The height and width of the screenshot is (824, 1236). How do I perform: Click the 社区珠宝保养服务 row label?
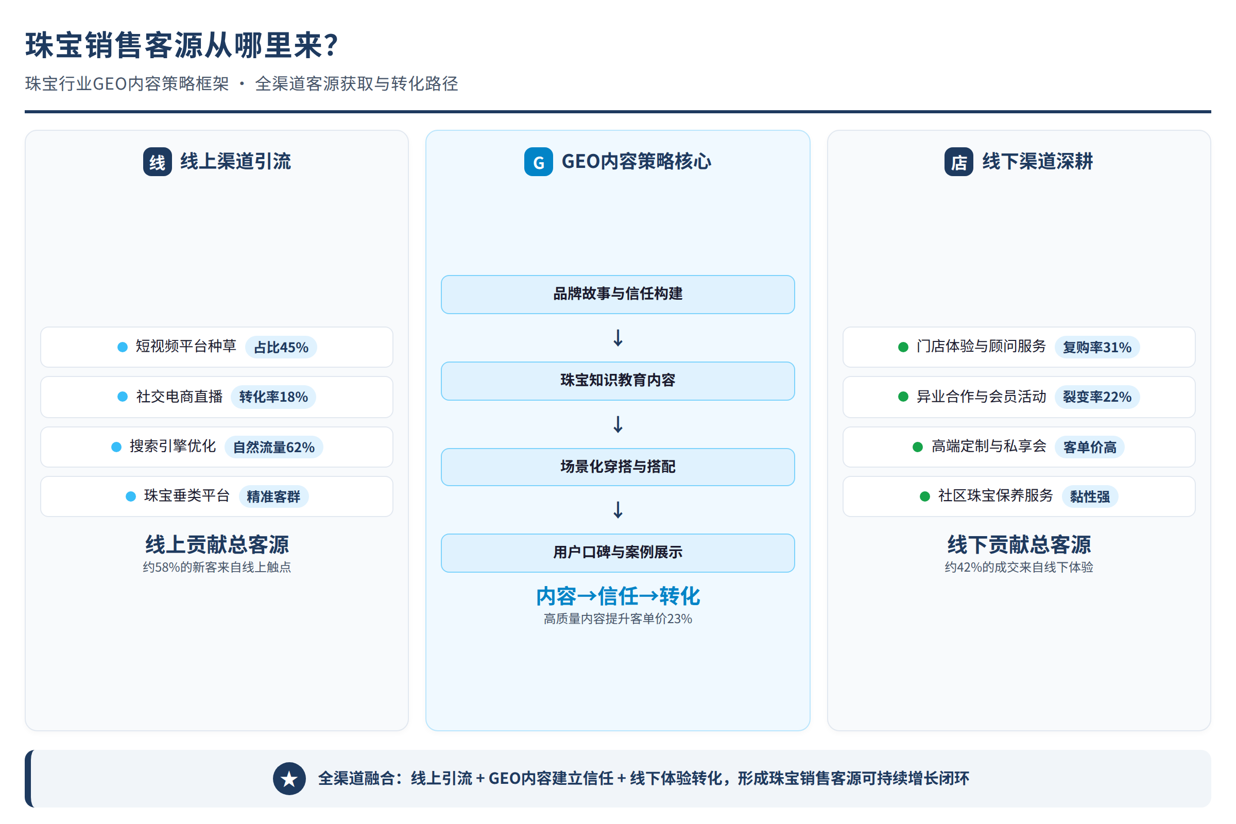[995, 496]
